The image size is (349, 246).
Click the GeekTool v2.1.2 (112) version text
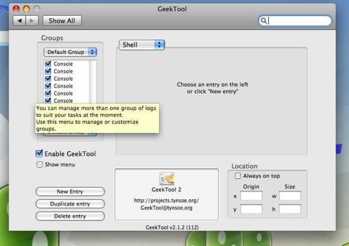tap(172, 227)
